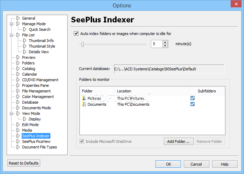Open the General options page

[x=29, y=18]
